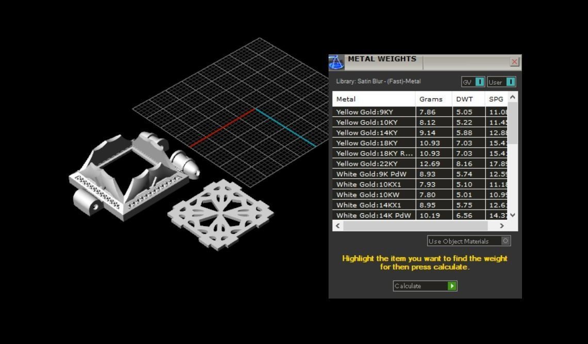
Task: Click the 8.12 grams cell
Action: (434, 122)
